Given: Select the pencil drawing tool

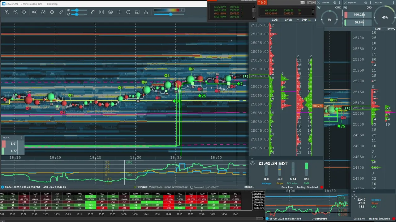Looking at the screenshot, I should coord(93,12).
